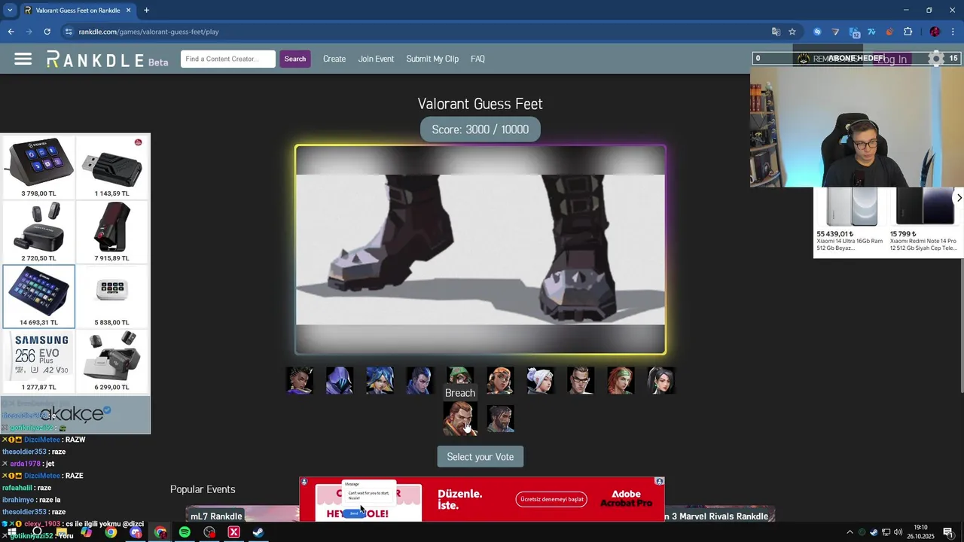Show hidden system tray icons
This screenshot has height=542, width=964.
point(850,532)
